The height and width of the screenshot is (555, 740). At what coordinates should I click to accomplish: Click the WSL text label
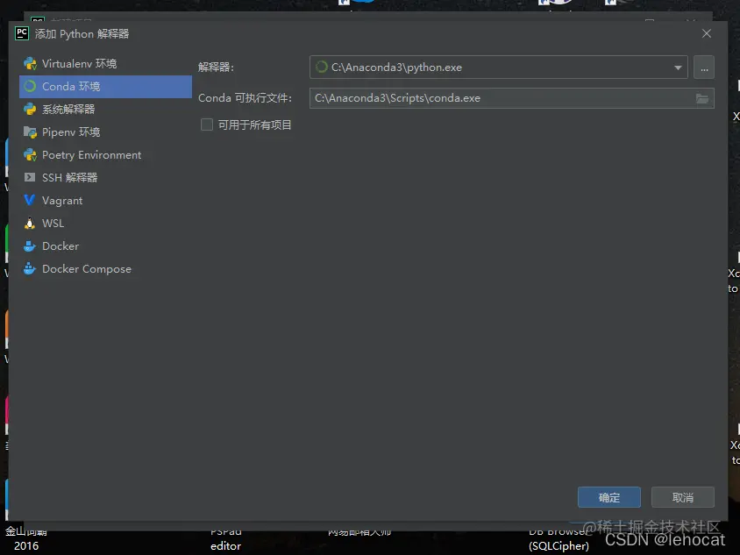(53, 224)
